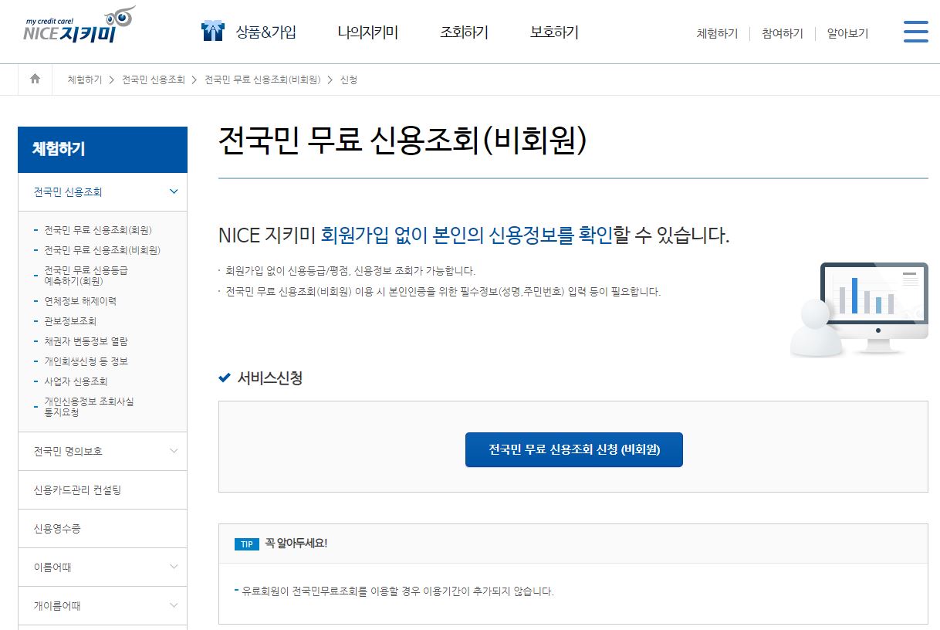Click 전국민 무료 신용조회(비회원) breadcrumb link

click(x=262, y=80)
